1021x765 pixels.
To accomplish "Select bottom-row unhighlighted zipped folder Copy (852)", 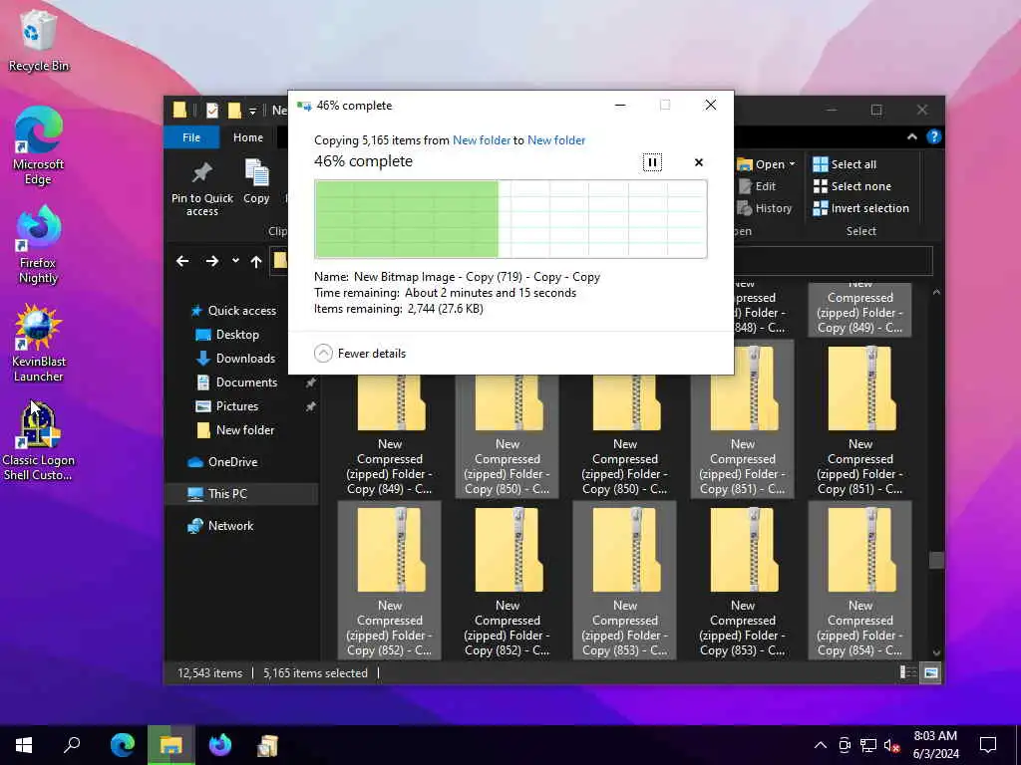I will click(x=508, y=581).
